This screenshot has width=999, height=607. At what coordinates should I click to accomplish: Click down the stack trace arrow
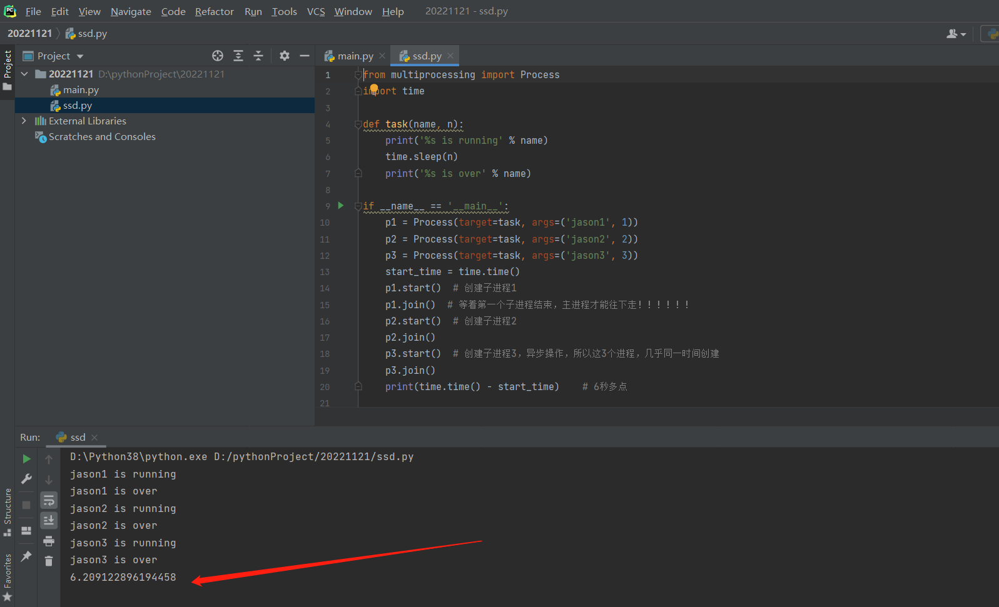click(x=49, y=479)
